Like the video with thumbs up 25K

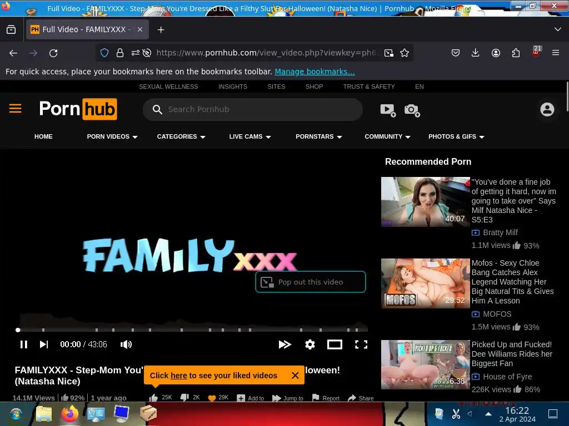point(153,398)
